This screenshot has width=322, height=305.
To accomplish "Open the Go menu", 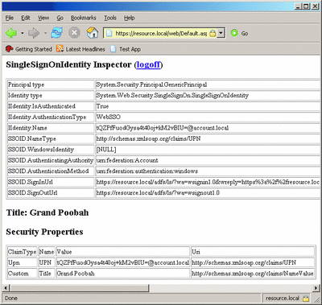I will (x=60, y=18).
